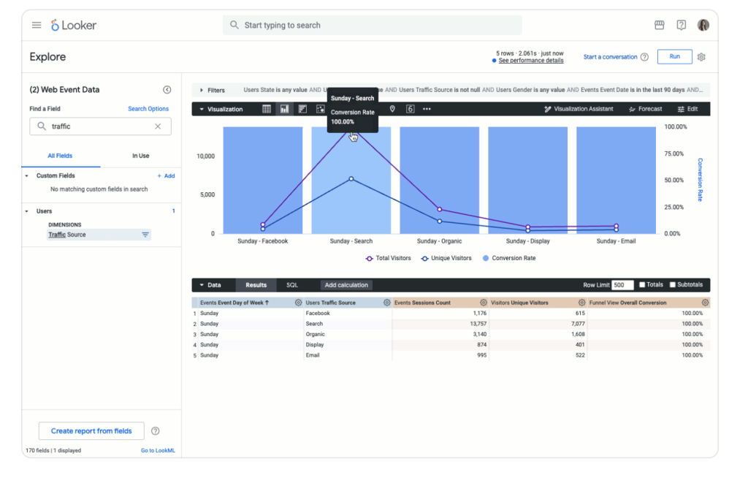
Task: Collapse the Web Event Data field panel
Action: pyautogui.click(x=167, y=89)
